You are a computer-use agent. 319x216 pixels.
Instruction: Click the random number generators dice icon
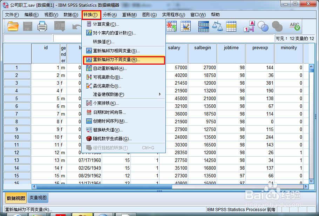point(89,139)
